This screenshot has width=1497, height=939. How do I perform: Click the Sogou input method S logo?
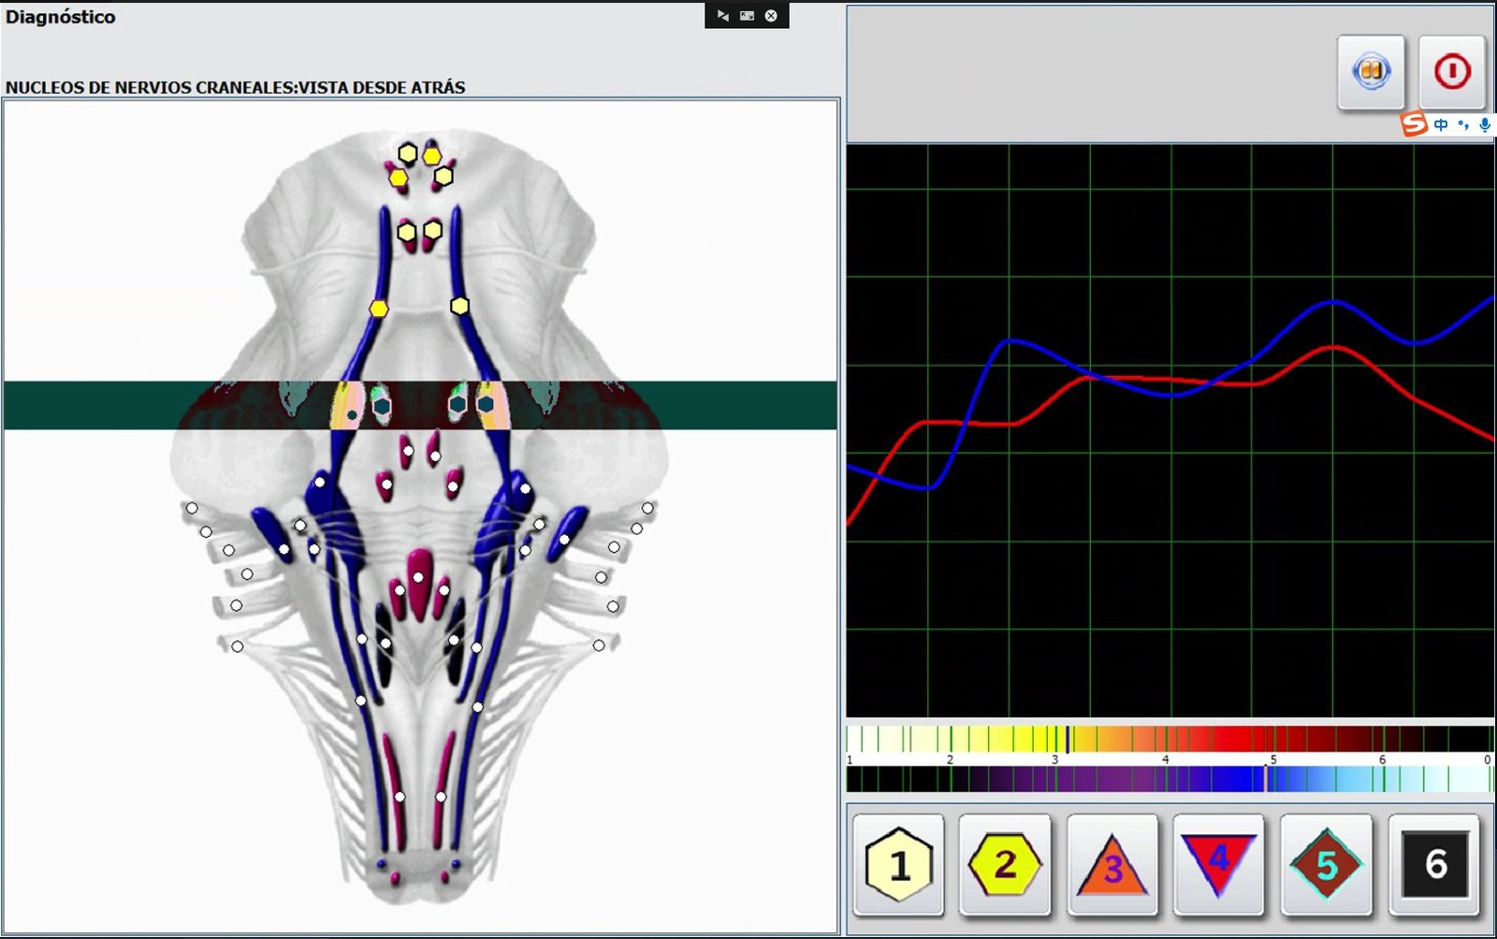click(x=1414, y=124)
